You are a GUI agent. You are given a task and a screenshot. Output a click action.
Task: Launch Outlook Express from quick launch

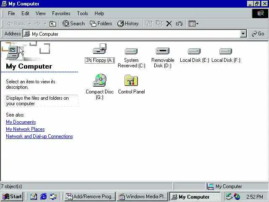53,197
